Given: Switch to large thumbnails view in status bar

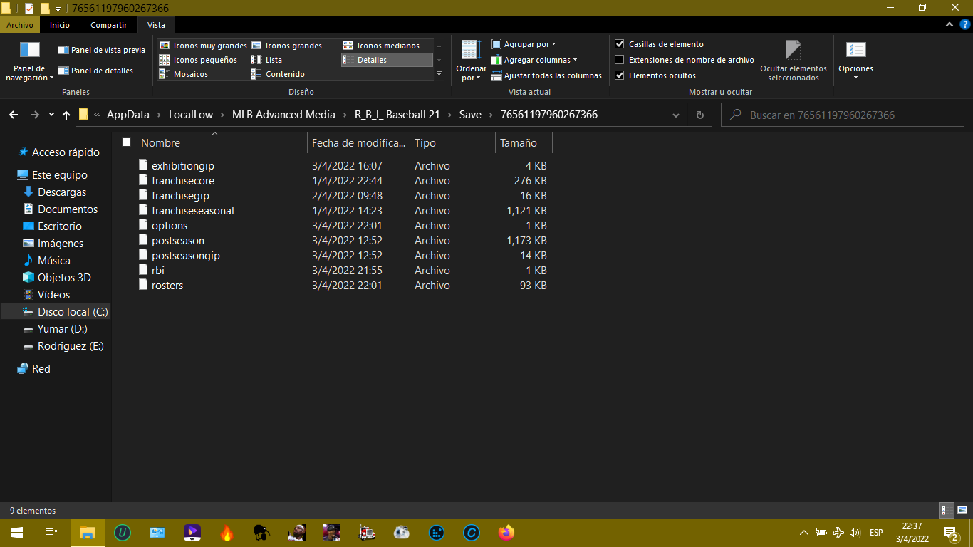Looking at the screenshot, I should tap(962, 510).
